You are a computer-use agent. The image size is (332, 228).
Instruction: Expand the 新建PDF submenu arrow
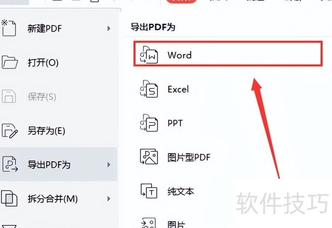click(109, 28)
